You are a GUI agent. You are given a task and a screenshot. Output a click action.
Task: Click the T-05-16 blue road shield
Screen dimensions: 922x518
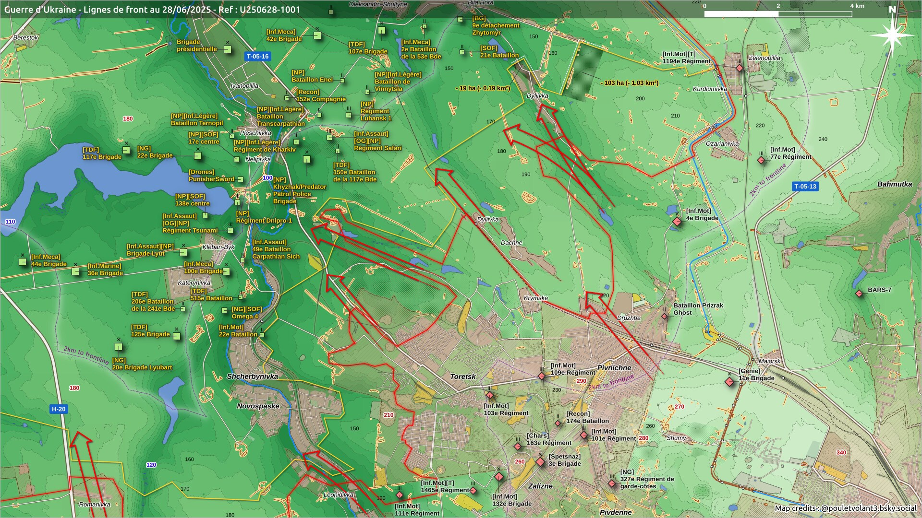coord(257,56)
